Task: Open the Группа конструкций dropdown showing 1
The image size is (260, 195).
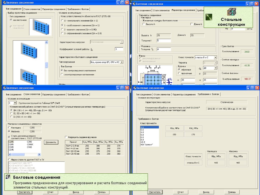Action: click(x=15, y=103)
